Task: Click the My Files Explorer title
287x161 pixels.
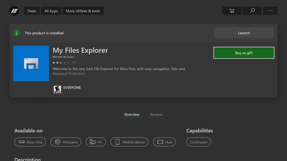Action: click(x=80, y=51)
